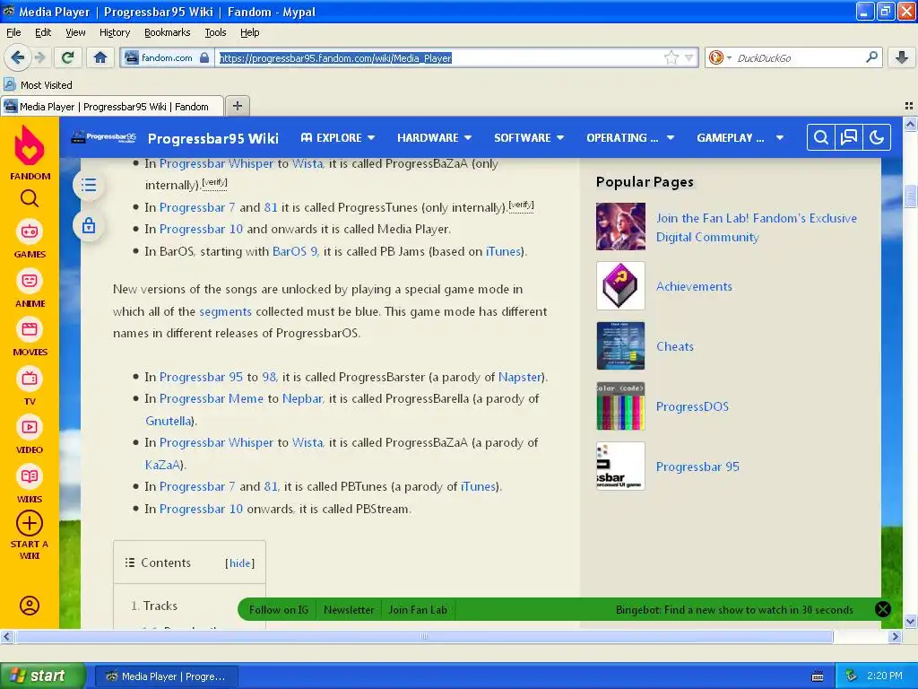
Task: Hide the Contents box
Action: (240, 563)
